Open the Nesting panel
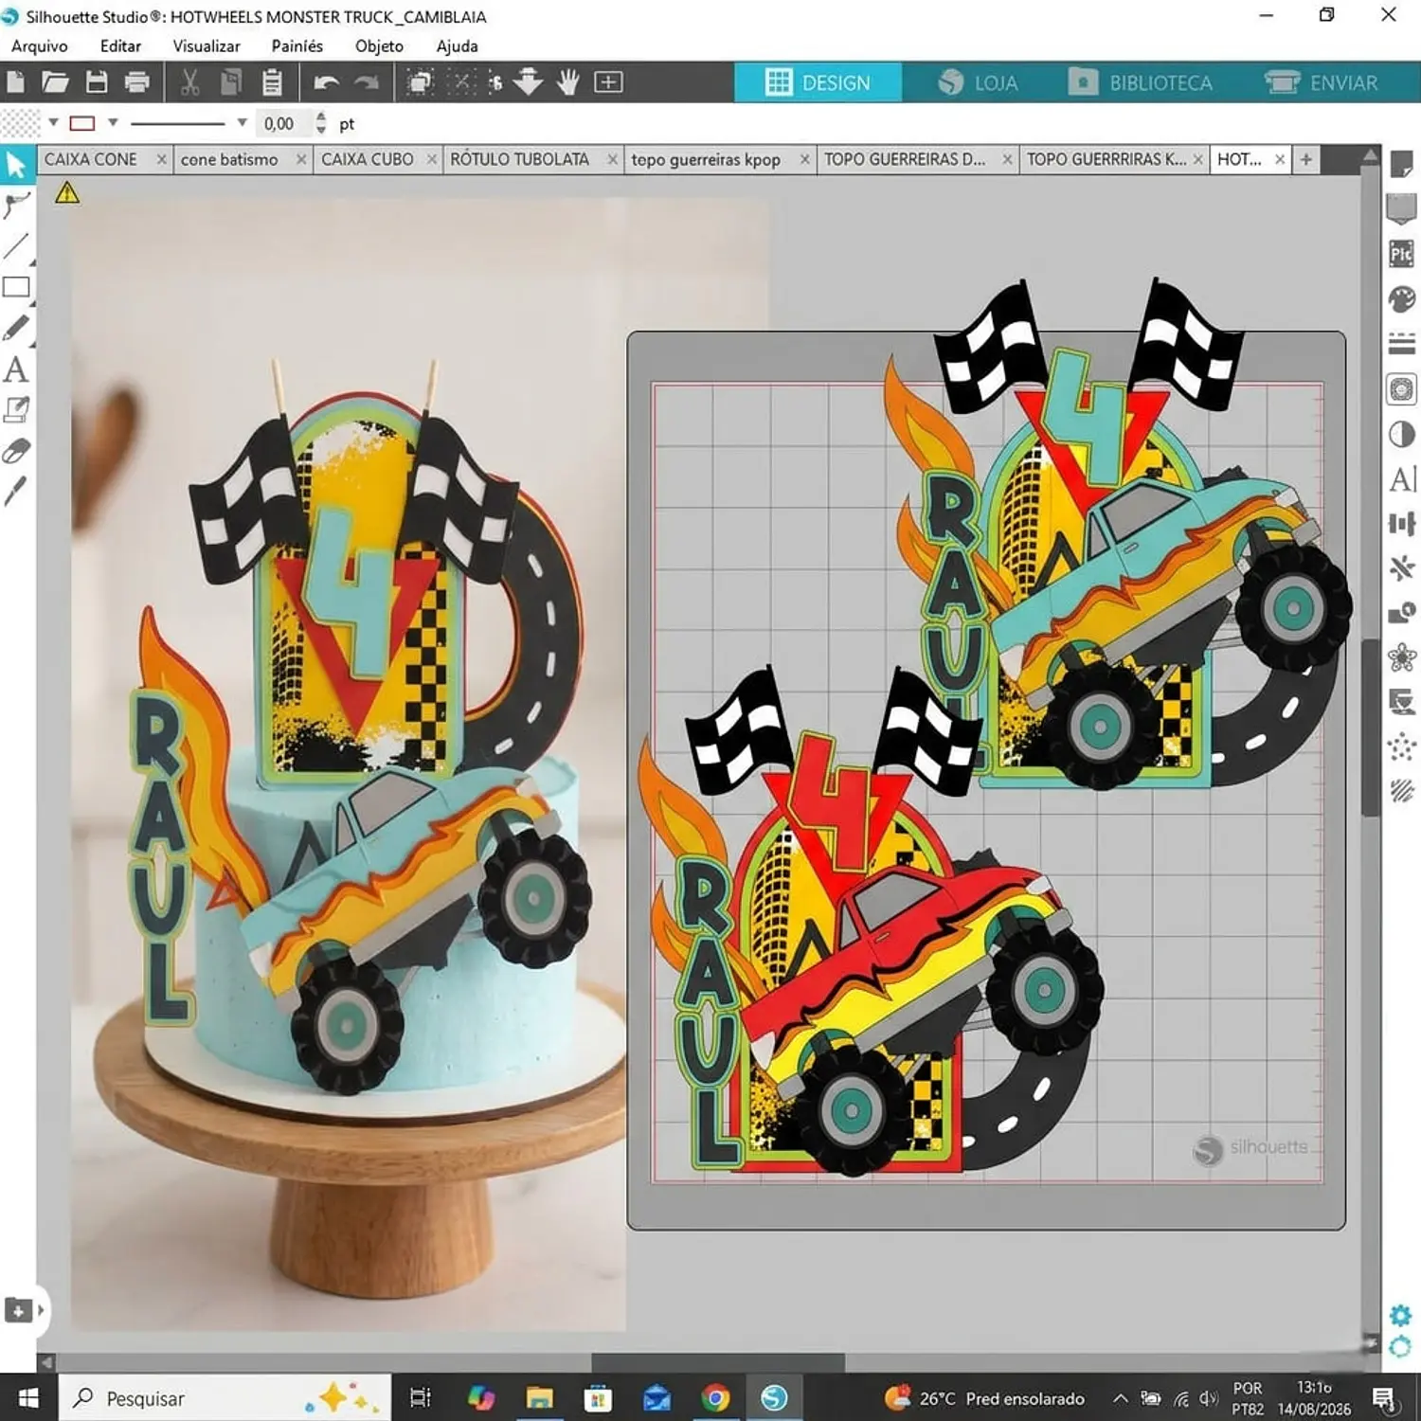 point(1402,702)
